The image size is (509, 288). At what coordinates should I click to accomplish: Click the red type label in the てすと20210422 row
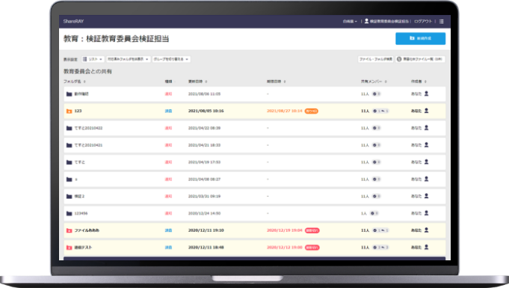tap(168, 128)
